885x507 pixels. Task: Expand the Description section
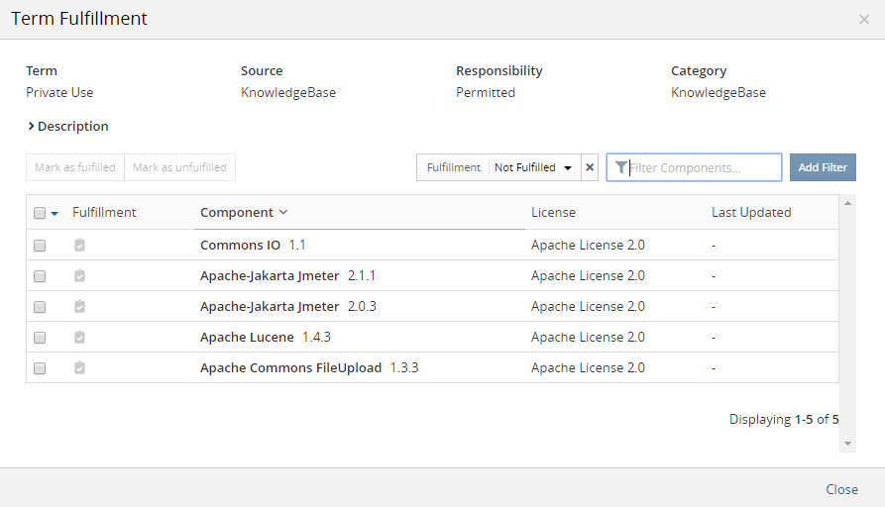pos(68,127)
